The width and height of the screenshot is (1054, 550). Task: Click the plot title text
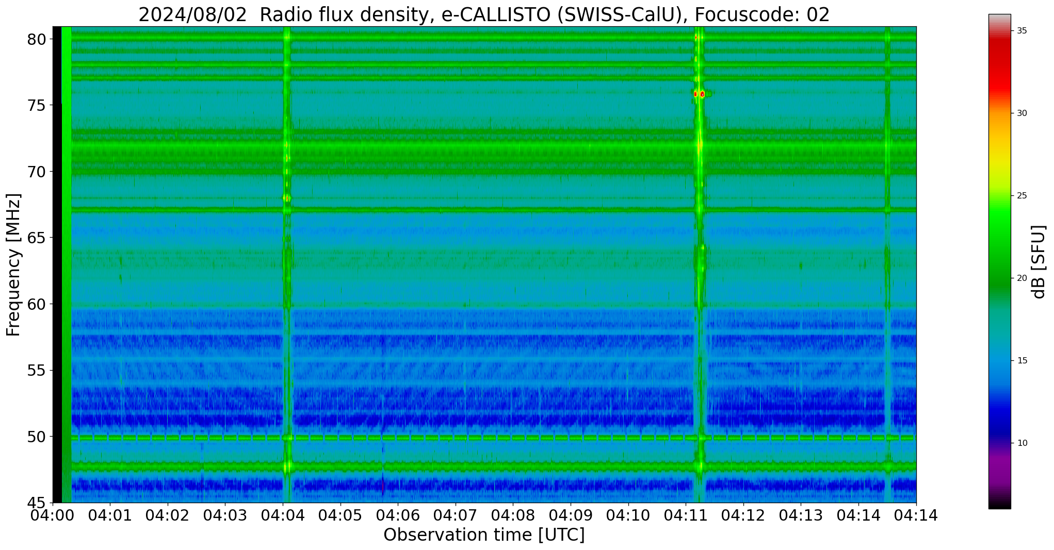point(484,14)
